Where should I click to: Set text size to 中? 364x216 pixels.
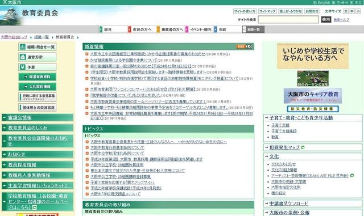(x=352, y=11)
